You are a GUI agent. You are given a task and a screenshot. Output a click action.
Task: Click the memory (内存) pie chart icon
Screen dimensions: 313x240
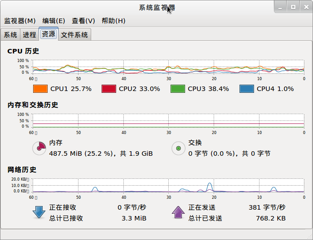pos(39,149)
